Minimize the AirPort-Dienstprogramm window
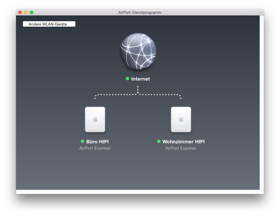 click(26, 12)
